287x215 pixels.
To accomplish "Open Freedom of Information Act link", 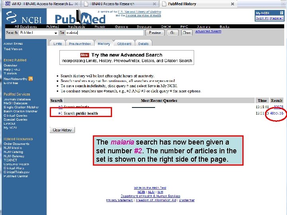I will [x=156, y=200].
